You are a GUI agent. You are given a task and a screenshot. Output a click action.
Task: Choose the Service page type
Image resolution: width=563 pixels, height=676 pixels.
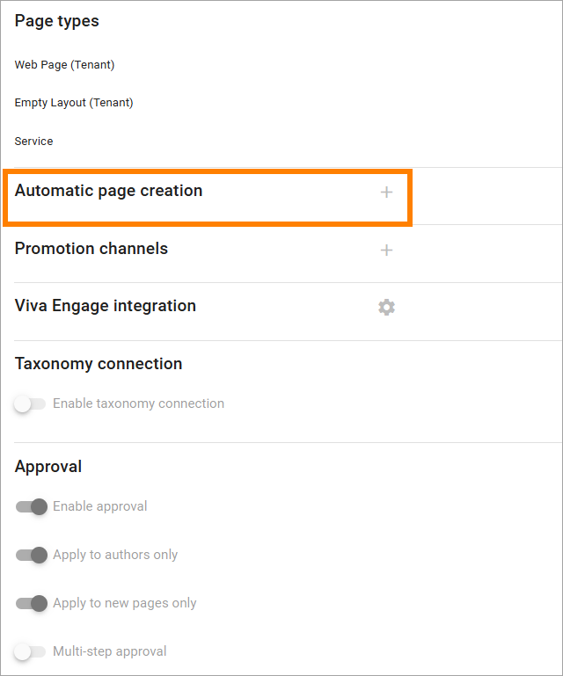[x=33, y=141]
